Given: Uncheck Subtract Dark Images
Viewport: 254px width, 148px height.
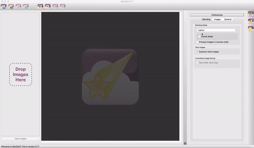Looking at the screenshot, I should pos(197,52).
